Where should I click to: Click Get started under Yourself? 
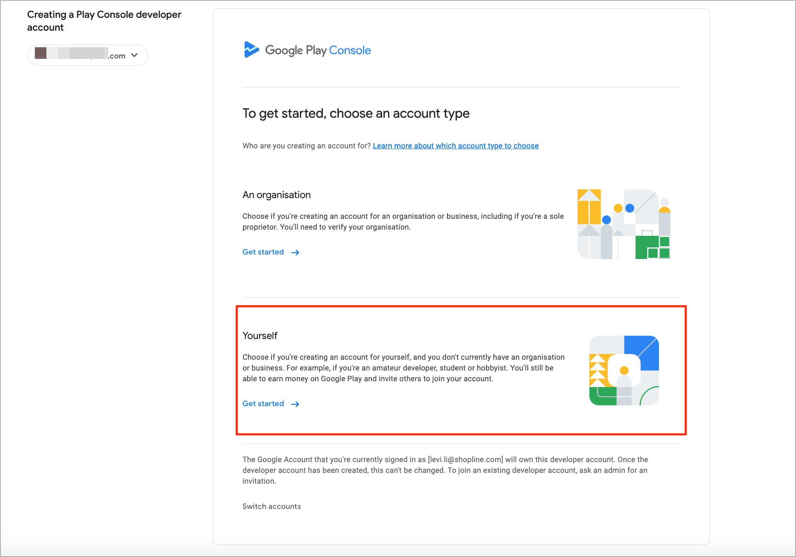pos(263,404)
